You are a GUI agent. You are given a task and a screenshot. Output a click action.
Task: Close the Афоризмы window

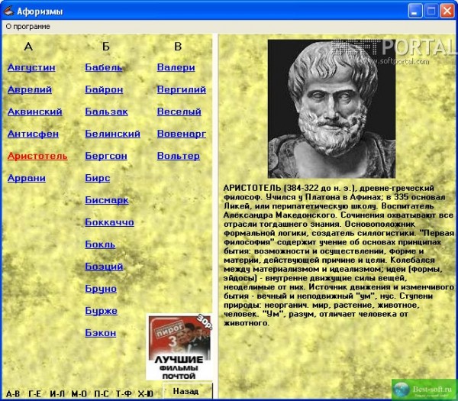(x=447, y=11)
